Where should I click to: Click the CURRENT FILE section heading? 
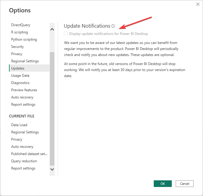click(22, 116)
